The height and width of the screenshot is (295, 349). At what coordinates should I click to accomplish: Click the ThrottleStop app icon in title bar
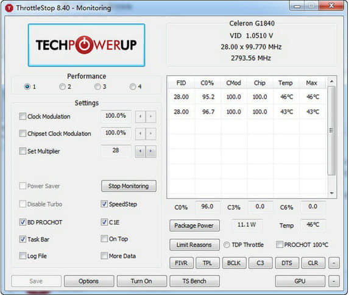9,8
